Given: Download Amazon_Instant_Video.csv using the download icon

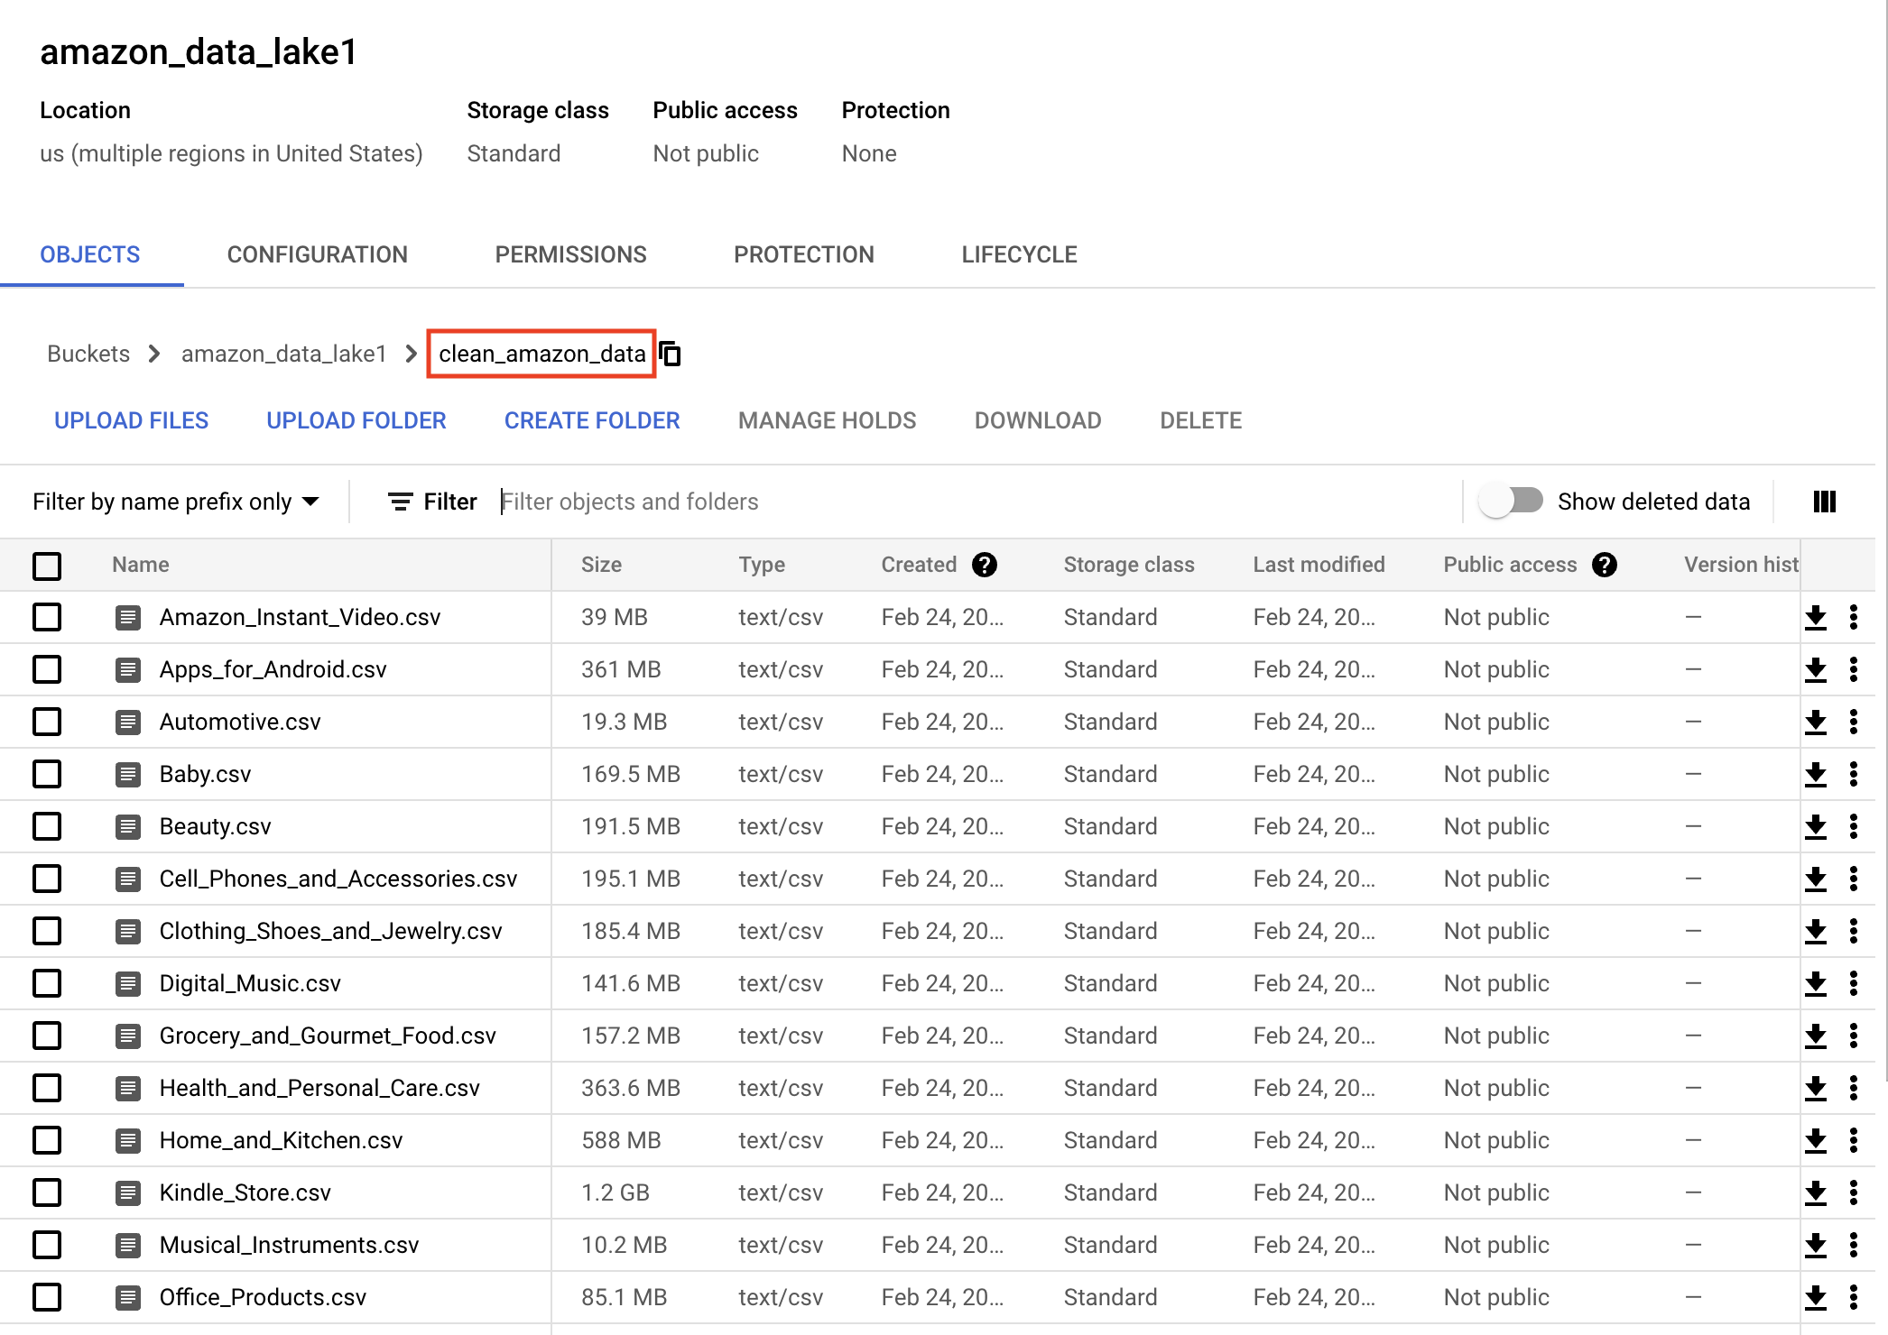Looking at the screenshot, I should pyautogui.click(x=1816, y=618).
